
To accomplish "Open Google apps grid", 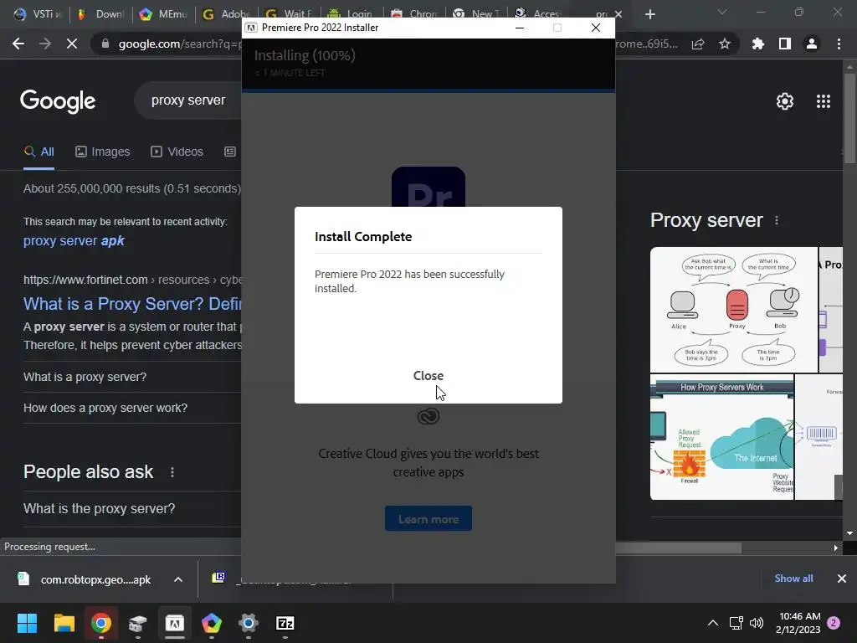I will coord(824,101).
